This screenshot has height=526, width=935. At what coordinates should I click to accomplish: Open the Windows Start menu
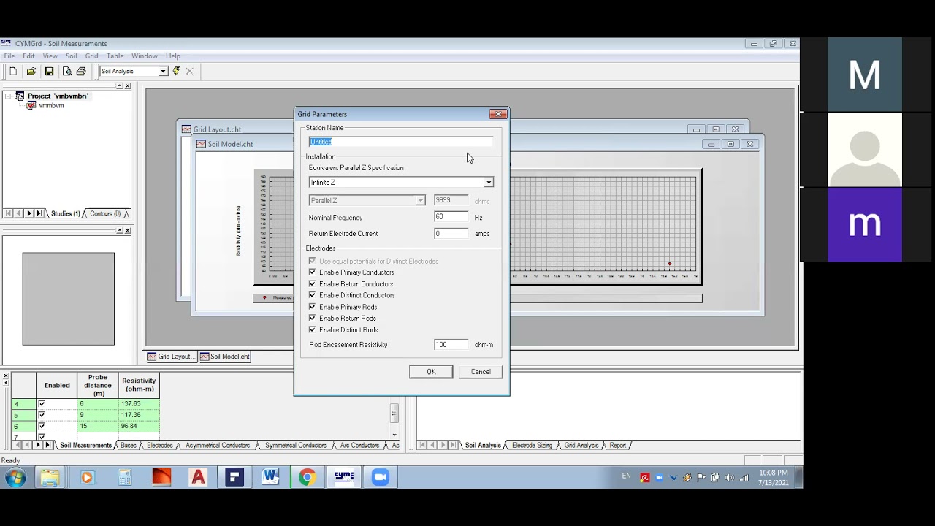coord(16,478)
